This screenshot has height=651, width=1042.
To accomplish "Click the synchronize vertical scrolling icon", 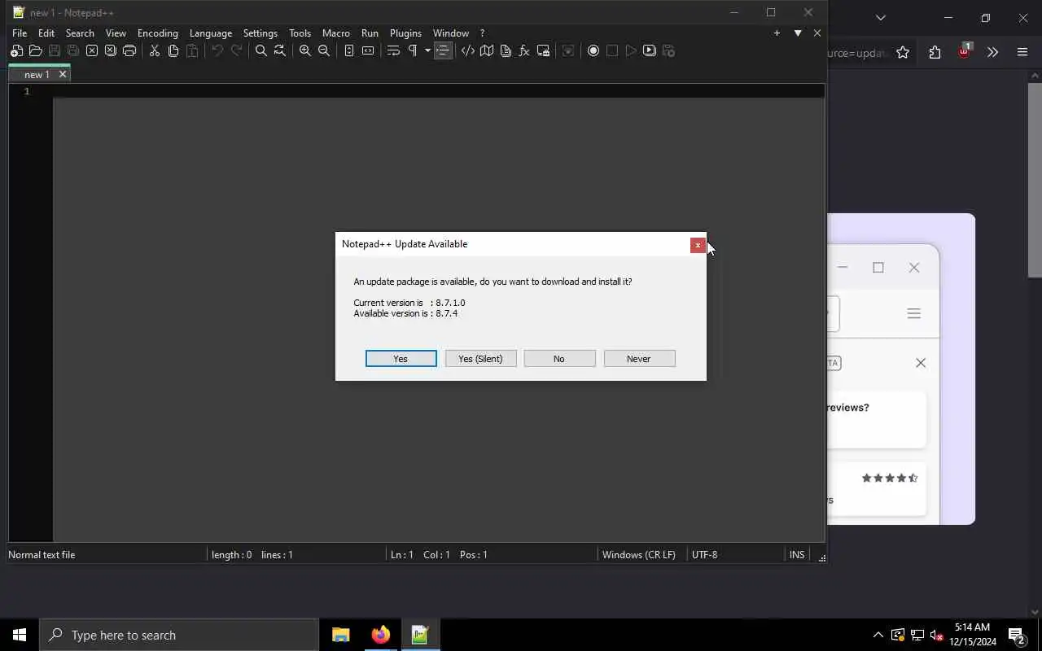I will pos(349,50).
